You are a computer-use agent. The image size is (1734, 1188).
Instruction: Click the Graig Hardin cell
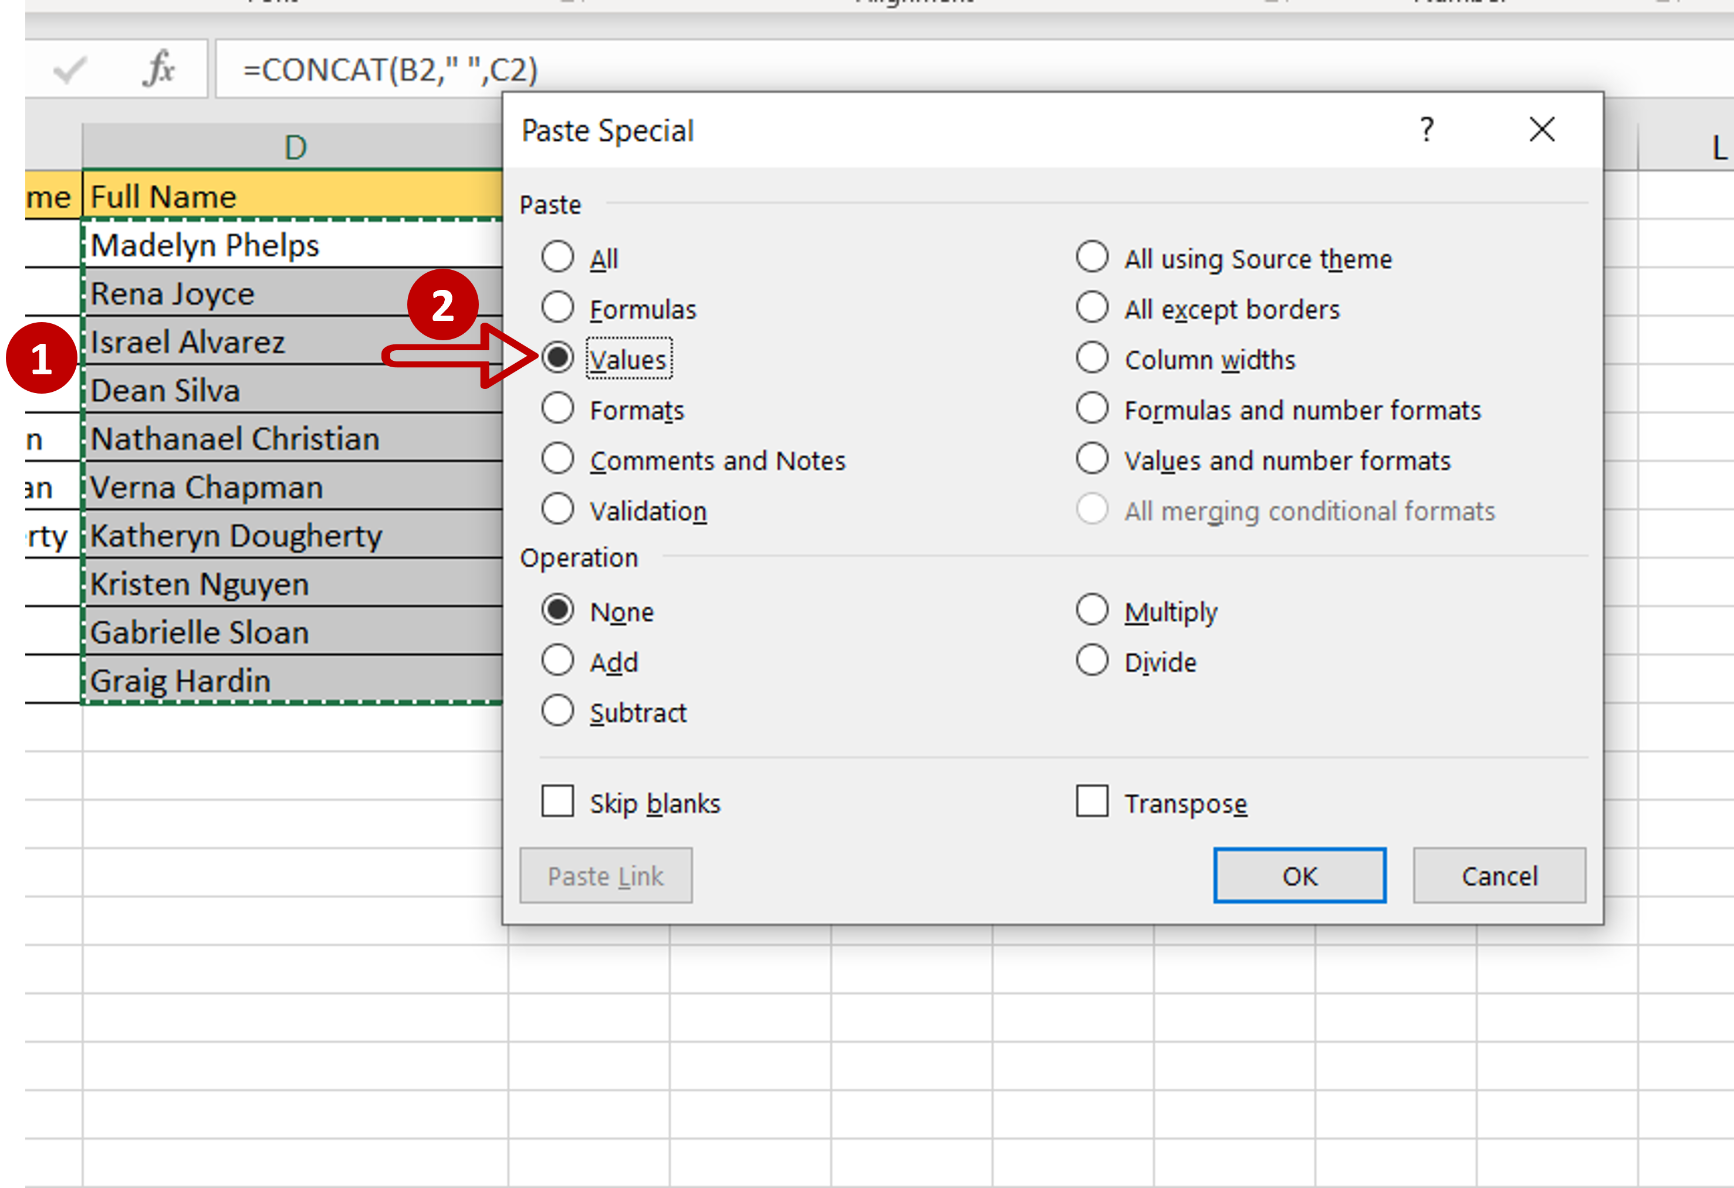(x=292, y=680)
